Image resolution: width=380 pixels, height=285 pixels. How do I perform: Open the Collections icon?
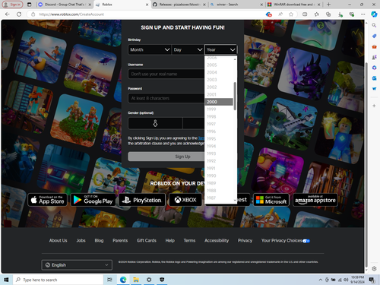(x=328, y=14)
